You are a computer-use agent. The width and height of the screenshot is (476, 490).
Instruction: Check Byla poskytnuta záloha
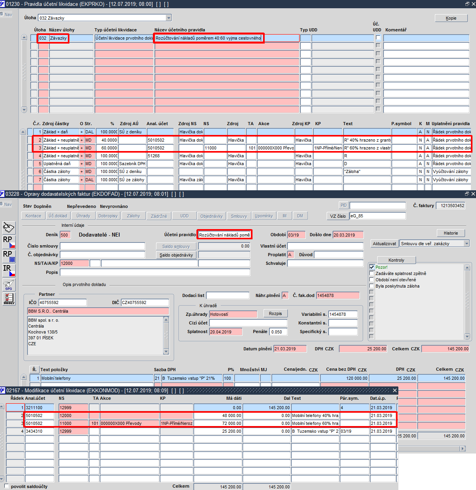pyautogui.click(x=372, y=286)
